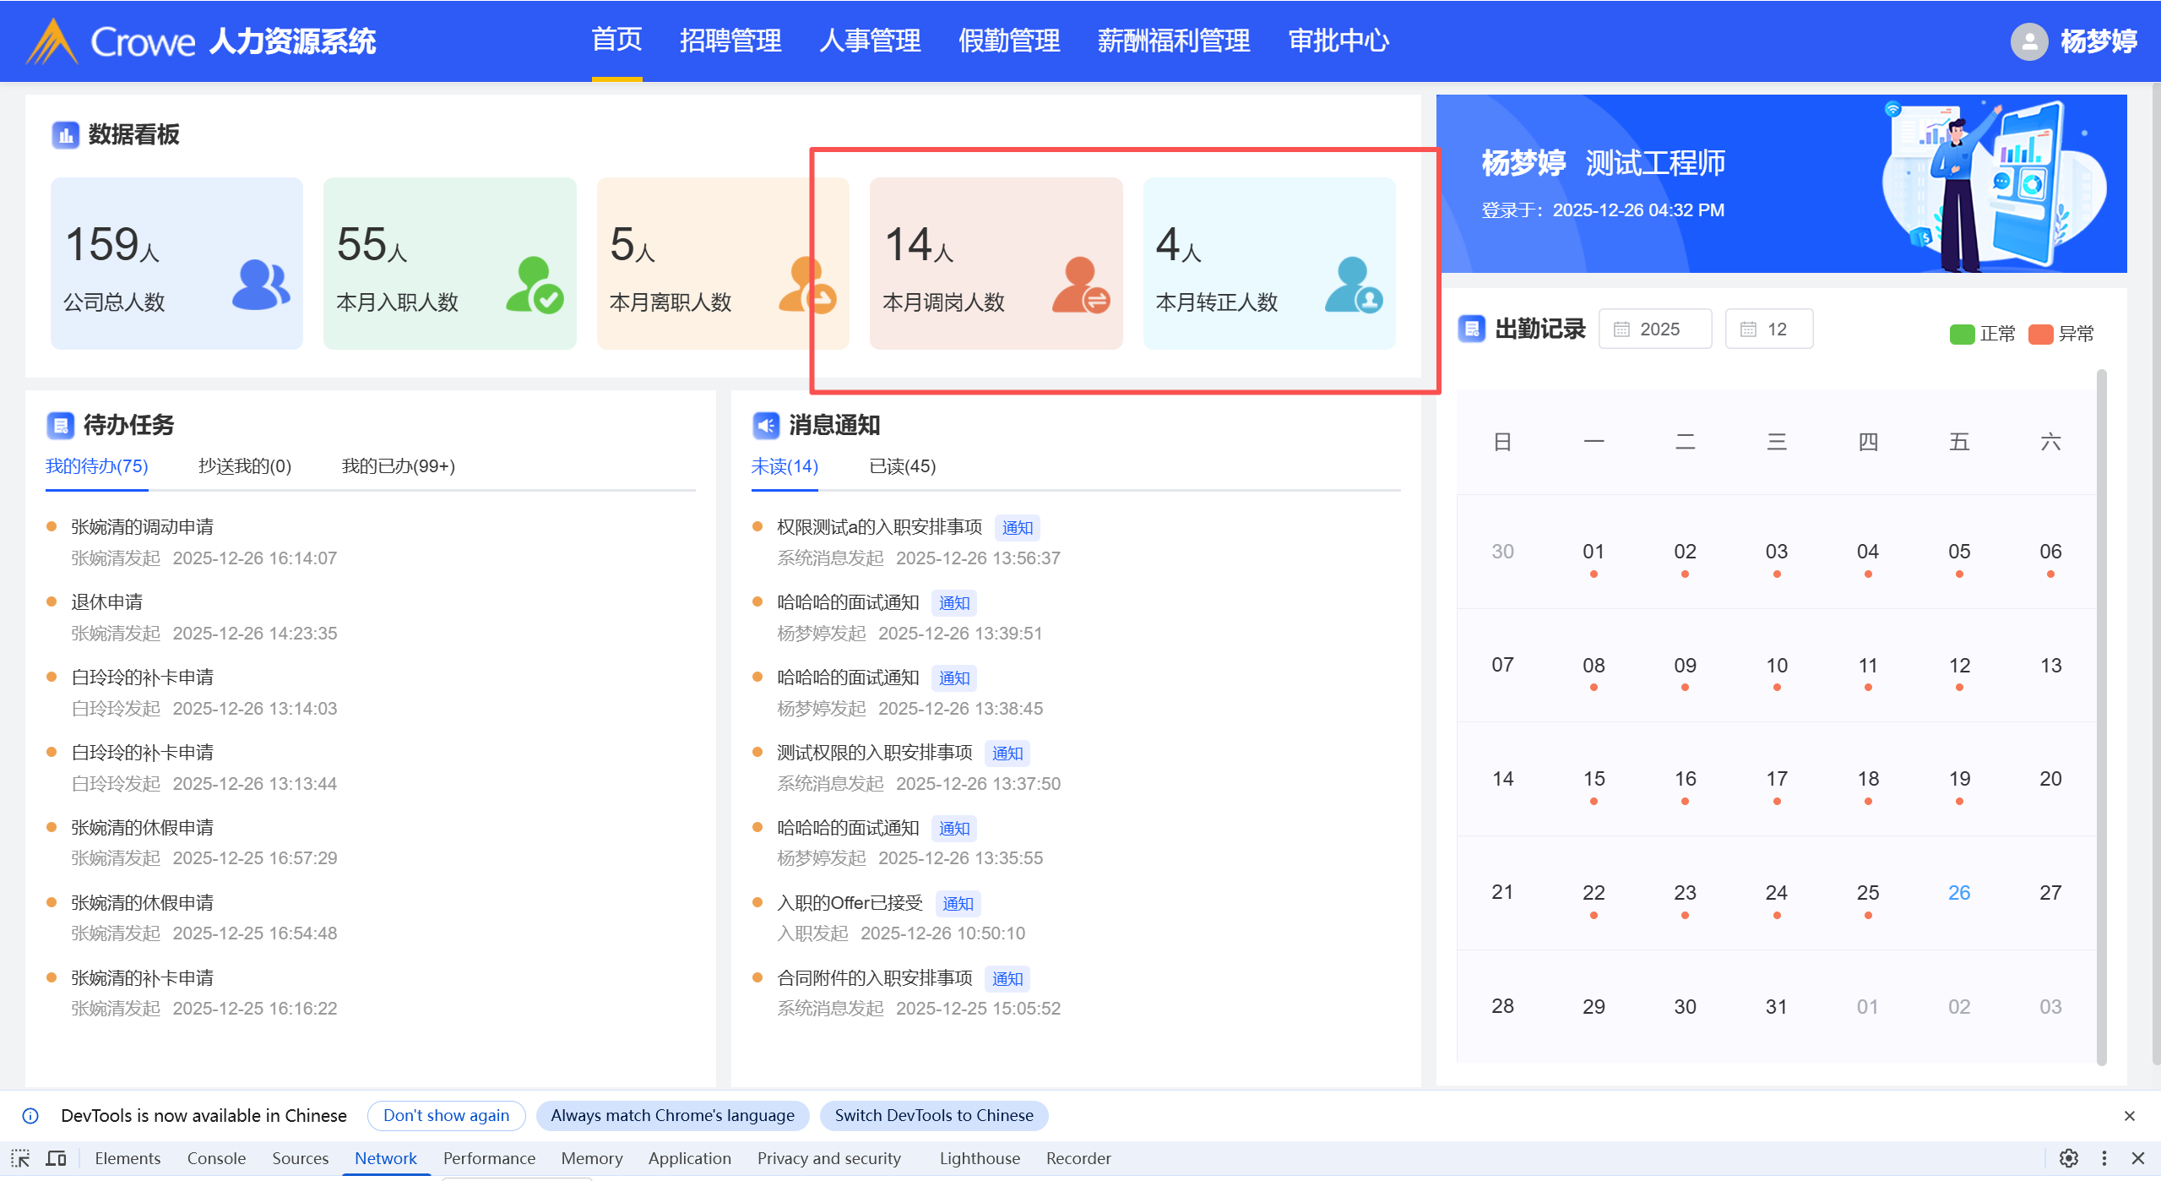2161x1181 pixels.
Task: Switch to the 我的已办(99+) tab
Action: pyautogui.click(x=398, y=466)
